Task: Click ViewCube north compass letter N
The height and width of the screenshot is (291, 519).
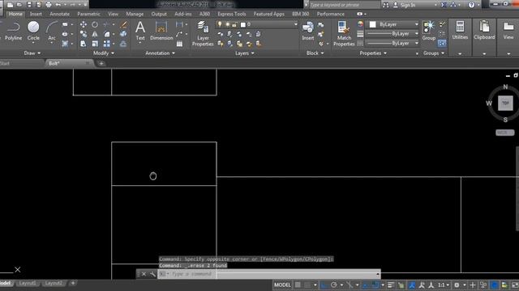Action: click(505, 86)
